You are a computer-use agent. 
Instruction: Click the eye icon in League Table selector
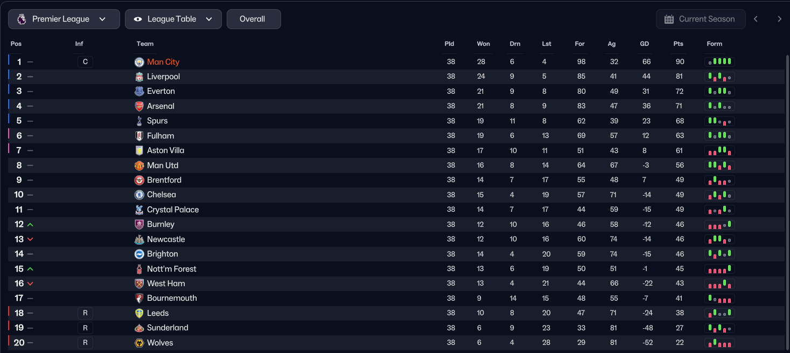(x=138, y=19)
